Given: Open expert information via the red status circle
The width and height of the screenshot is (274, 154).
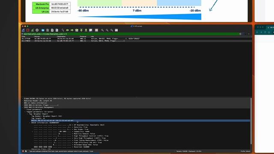Looking at the screenshot, I should click(x=23, y=151).
